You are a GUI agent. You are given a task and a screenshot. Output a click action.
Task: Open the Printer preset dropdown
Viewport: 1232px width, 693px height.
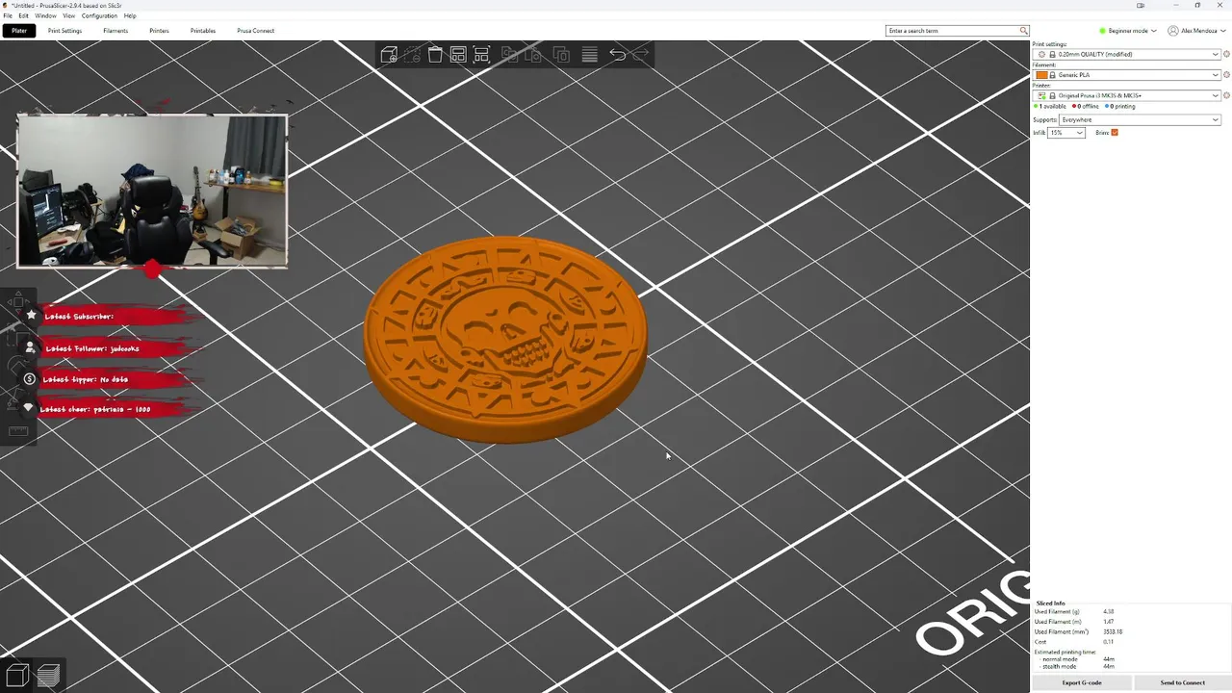pyautogui.click(x=1127, y=95)
